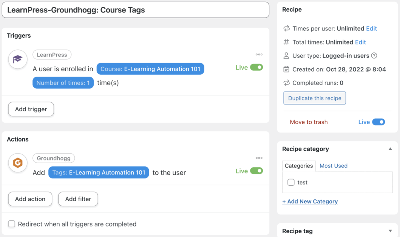Click the 'Completed runs: 0' text
The image size is (400, 237).
tap(318, 83)
